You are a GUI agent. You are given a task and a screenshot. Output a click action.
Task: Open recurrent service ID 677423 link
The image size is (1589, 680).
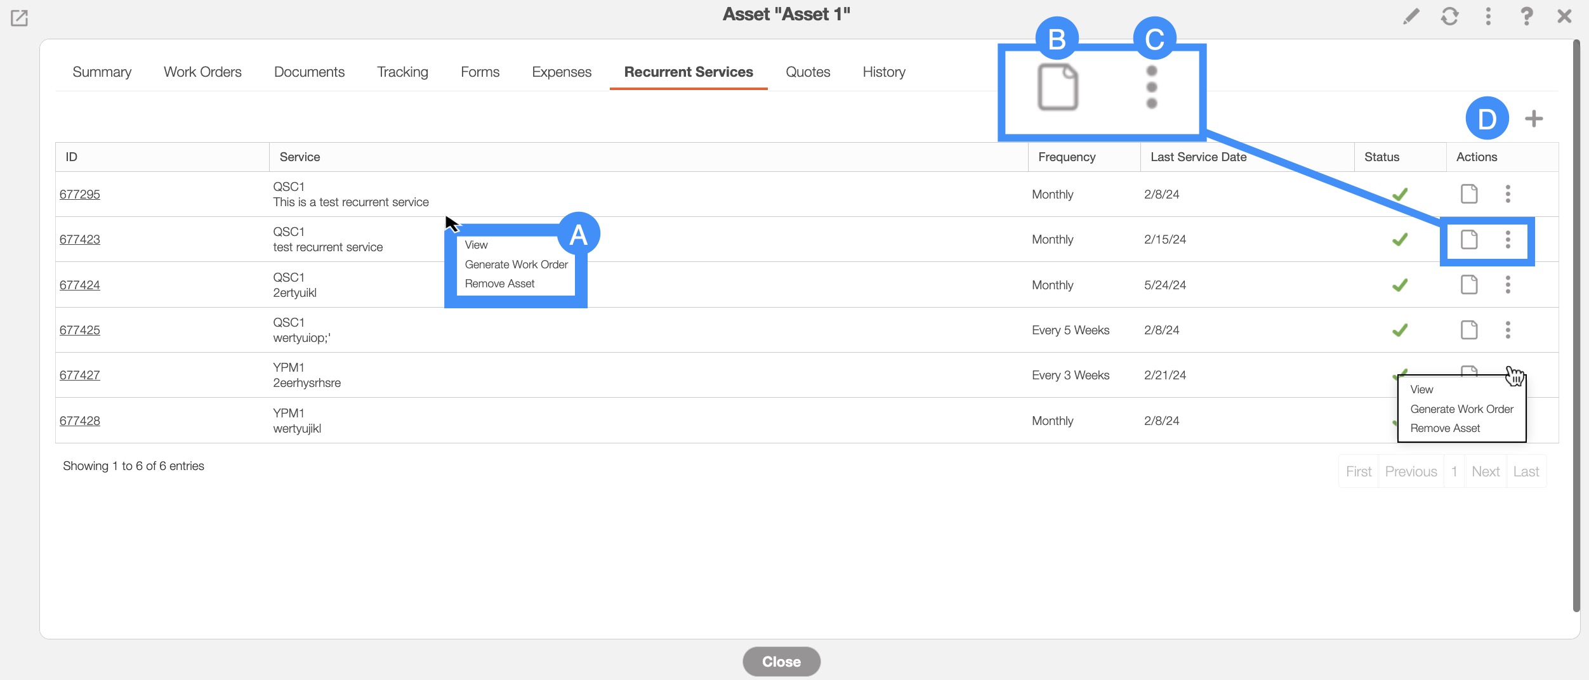click(x=80, y=240)
